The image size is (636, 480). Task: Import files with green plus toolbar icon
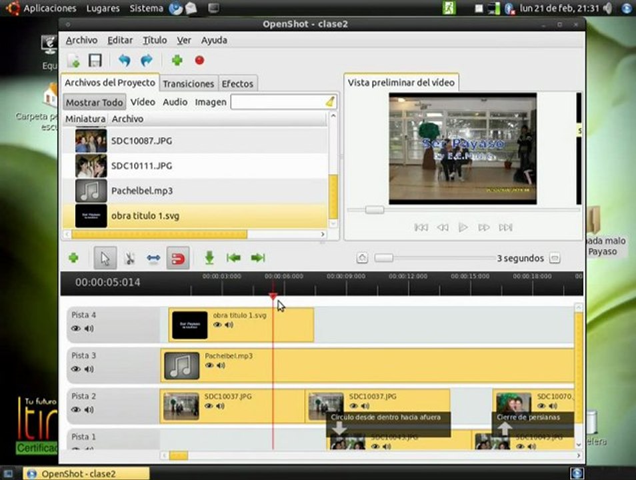coord(177,61)
